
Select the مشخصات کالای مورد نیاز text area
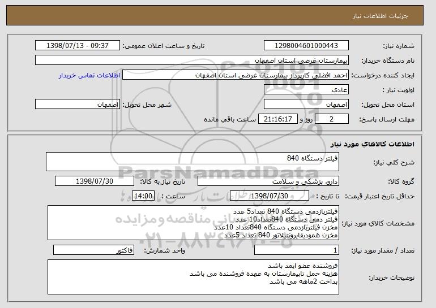193,223
